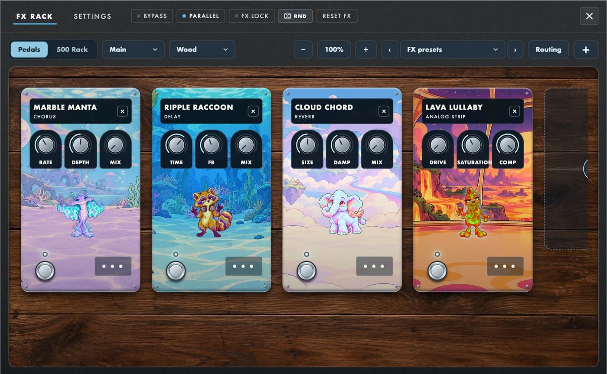Open the Wood background dropdown
The image size is (607, 374).
tap(202, 49)
